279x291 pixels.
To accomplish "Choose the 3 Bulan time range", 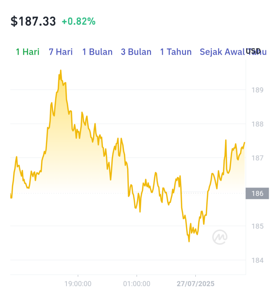I will [x=136, y=52].
